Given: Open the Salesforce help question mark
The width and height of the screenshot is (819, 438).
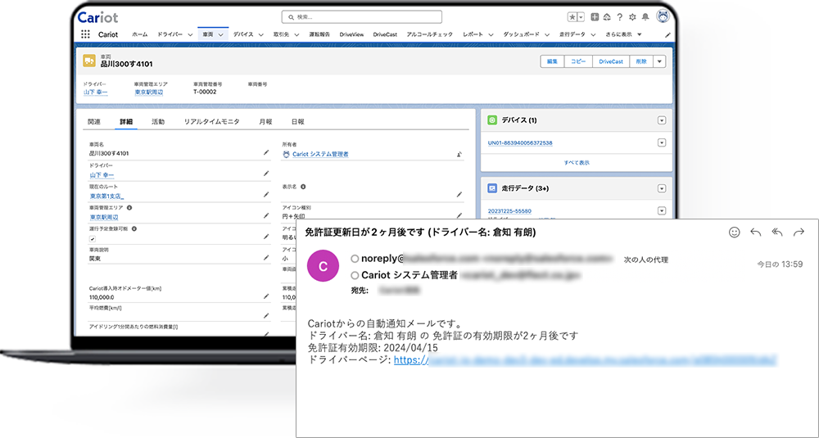Looking at the screenshot, I should pos(619,17).
